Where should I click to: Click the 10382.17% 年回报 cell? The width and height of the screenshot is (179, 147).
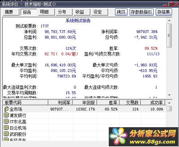coord(86,109)
